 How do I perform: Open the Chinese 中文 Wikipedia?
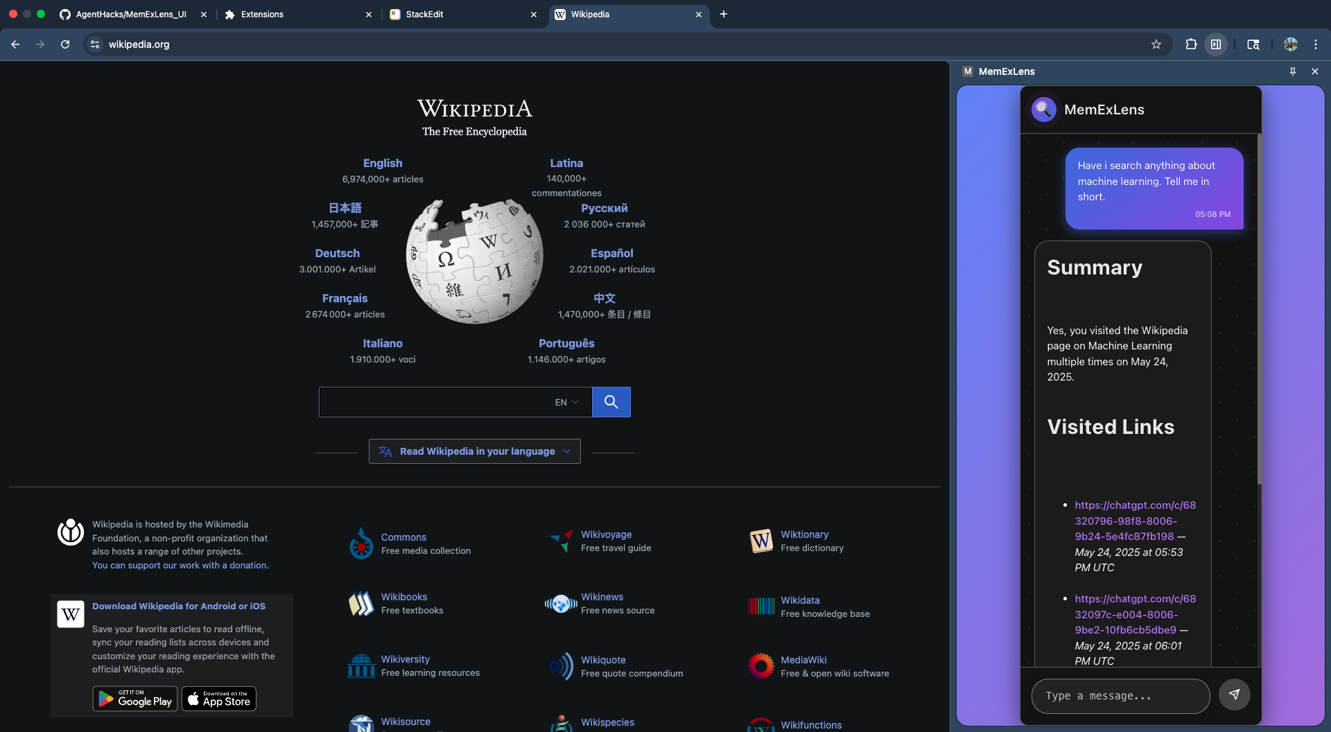604,298
